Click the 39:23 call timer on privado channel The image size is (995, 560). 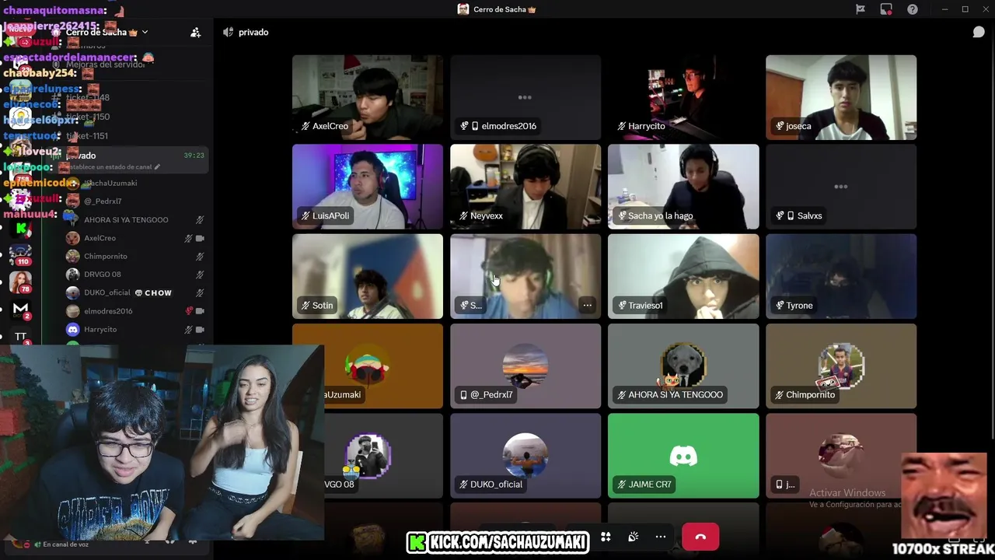coord(194,156)
